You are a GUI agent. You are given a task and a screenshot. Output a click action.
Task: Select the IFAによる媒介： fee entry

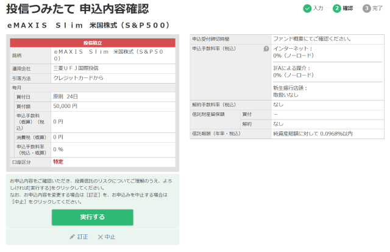tap(294, 72)
